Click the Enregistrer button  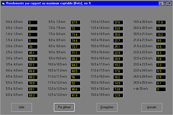point(107,107)
